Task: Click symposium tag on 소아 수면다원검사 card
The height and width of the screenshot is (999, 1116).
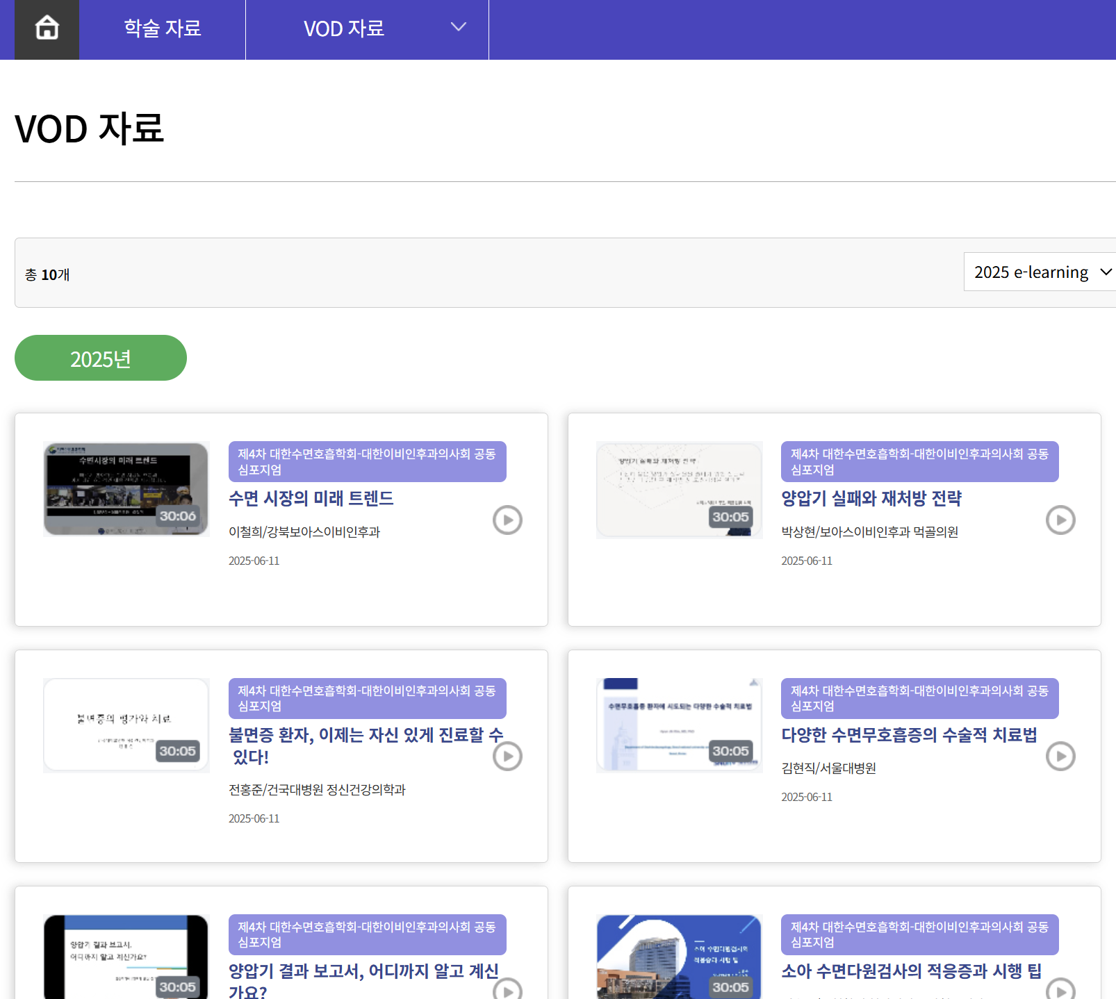Action: tap(920, 934)
